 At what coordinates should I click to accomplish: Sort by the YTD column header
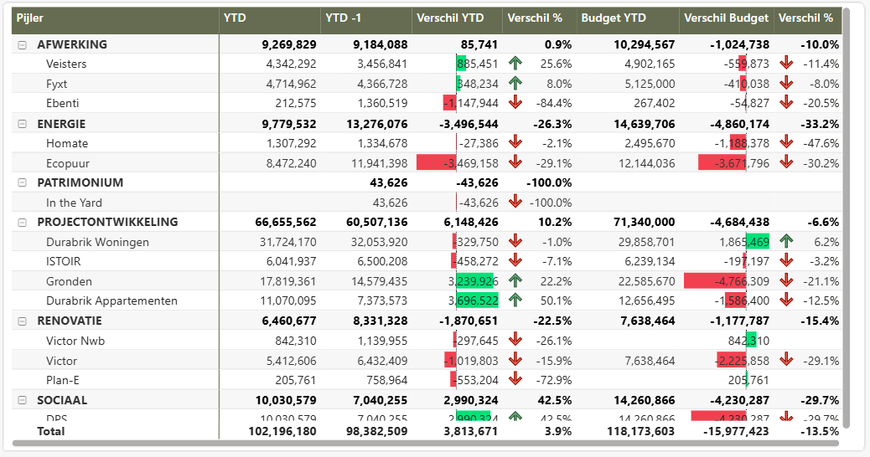235,18
